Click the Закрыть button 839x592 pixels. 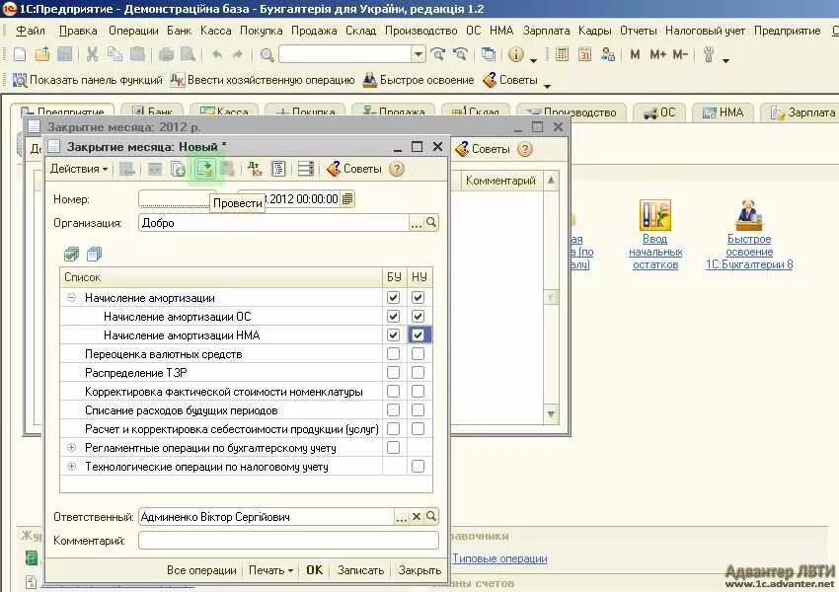419,570
